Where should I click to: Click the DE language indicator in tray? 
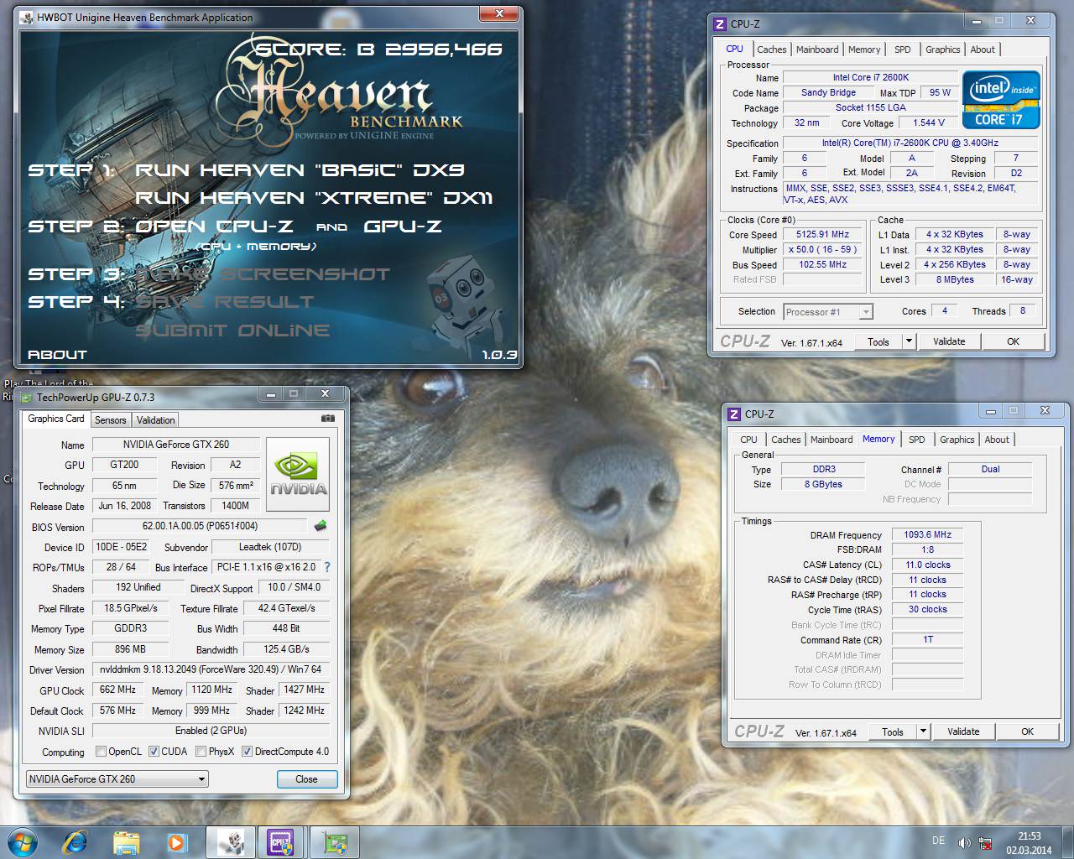(938, 841)
